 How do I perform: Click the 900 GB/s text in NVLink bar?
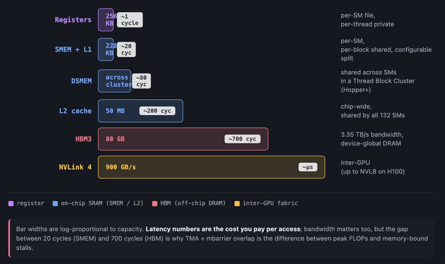click(x=121, y=167)
